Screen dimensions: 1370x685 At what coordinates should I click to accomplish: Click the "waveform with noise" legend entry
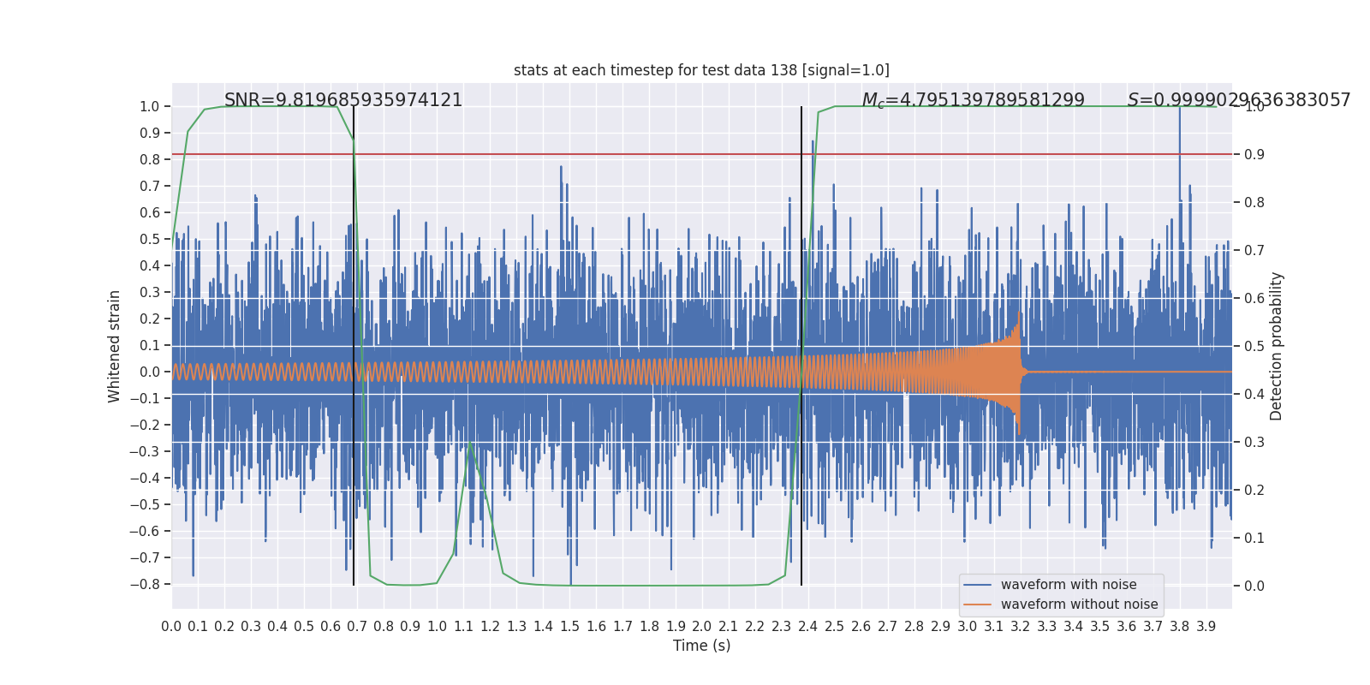[1069, 585]
